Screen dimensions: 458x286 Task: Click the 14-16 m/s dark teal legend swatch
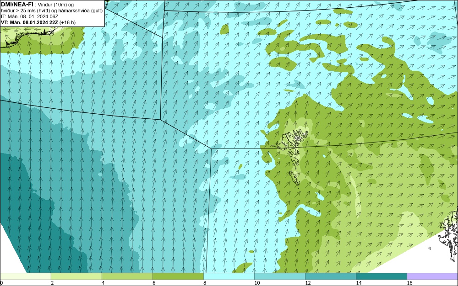[381, 276]
